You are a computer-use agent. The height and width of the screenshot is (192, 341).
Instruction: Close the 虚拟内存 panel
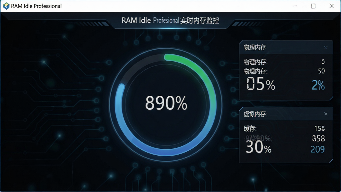pos(326,114)
